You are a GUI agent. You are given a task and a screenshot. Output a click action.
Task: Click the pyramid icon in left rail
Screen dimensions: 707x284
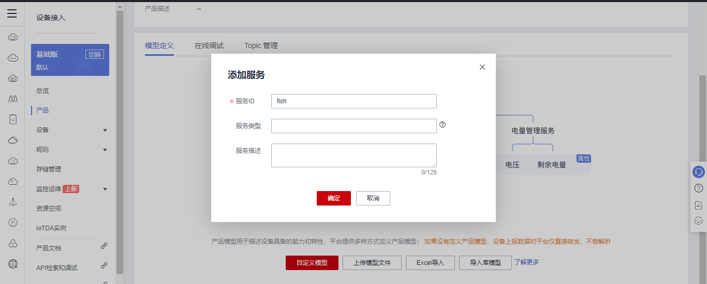click(13, 202)
